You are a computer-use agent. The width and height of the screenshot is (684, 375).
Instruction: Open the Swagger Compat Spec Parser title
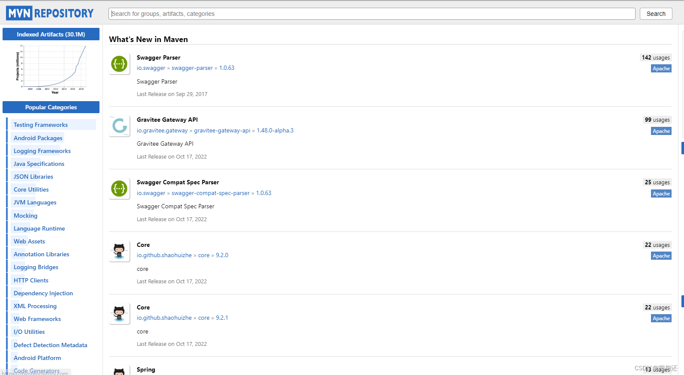coord(178,182)
